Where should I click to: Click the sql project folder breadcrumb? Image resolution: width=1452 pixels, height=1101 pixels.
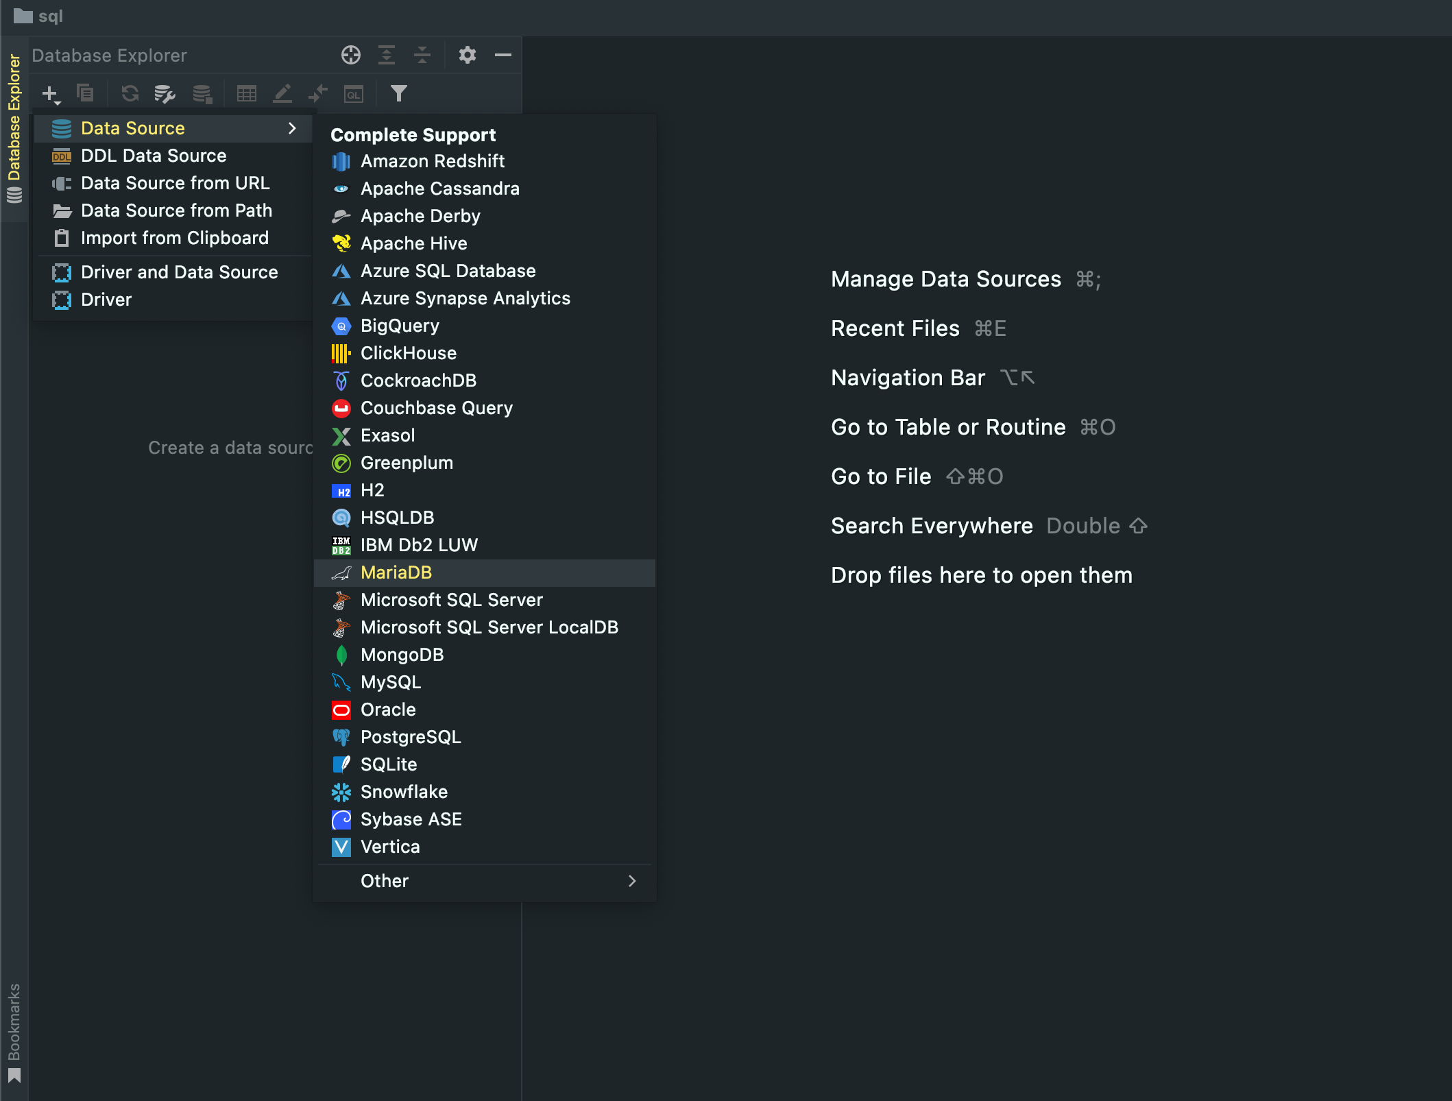[38, 16]
